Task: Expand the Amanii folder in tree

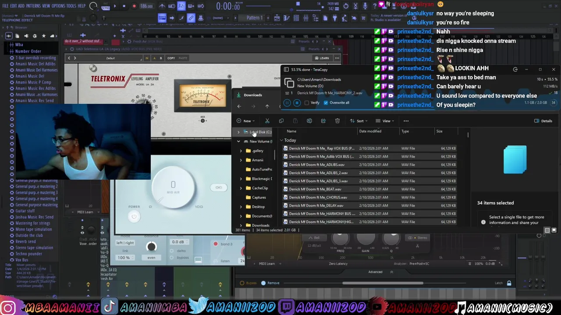Action: pyautogui.click(x=241, y=160)
